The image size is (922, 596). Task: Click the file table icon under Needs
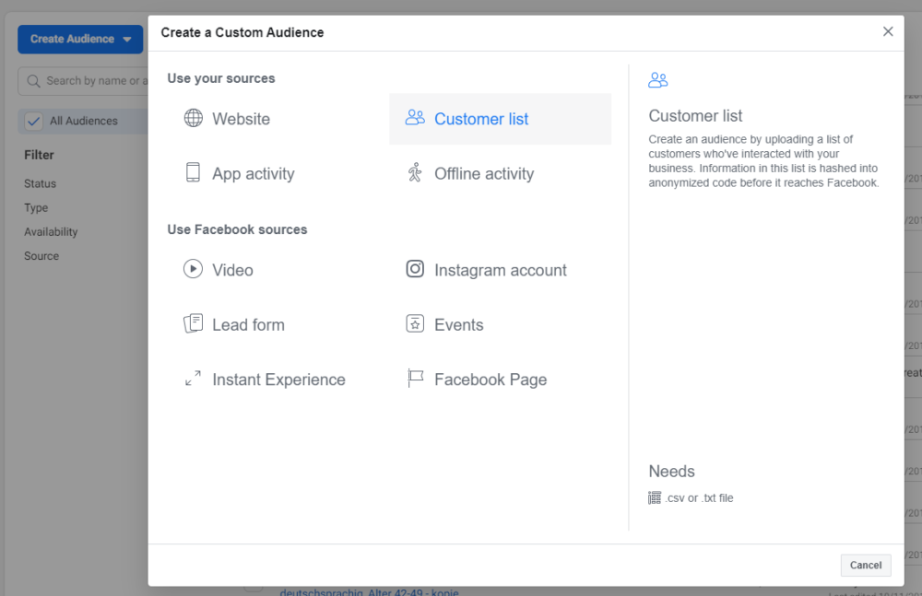point(655,497)
